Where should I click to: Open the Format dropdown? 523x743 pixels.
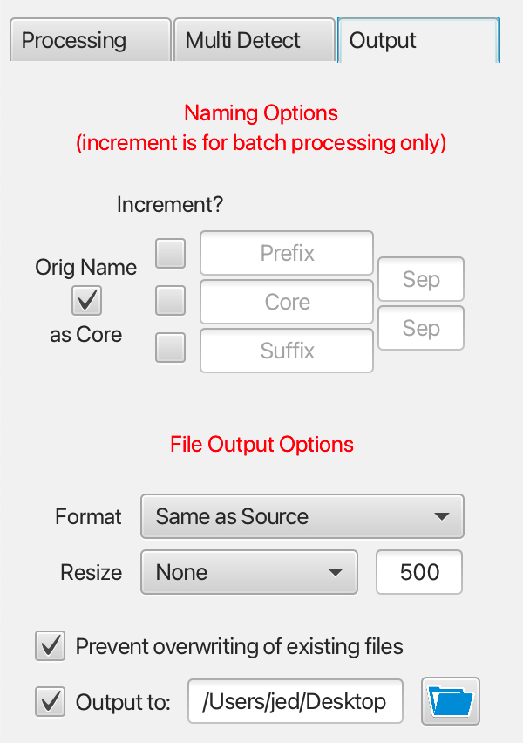pyautogui.click(x=302, y=516)
